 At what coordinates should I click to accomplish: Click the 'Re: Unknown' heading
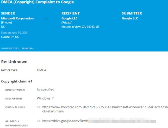coord(14,62)
